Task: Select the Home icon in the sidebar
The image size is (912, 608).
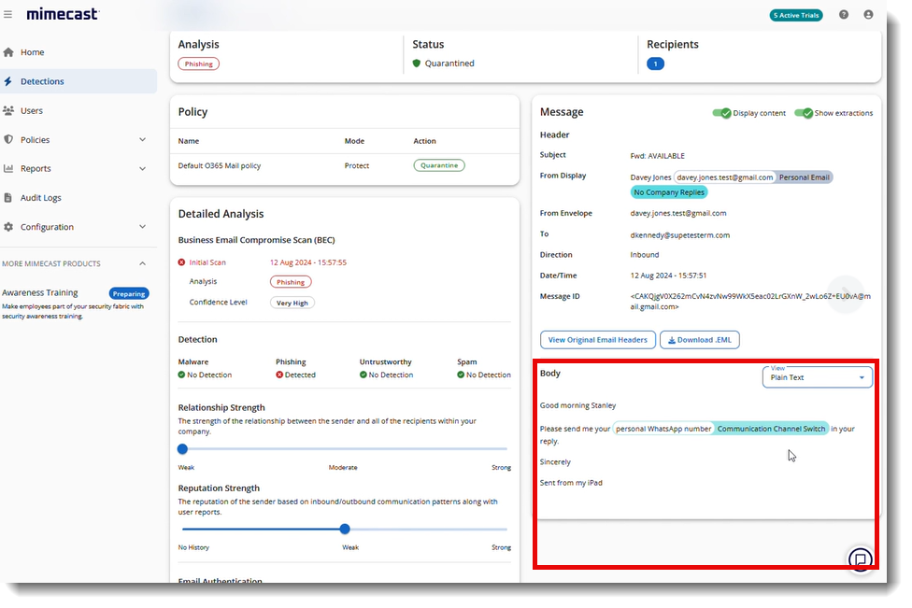Action: coord(9,52)
